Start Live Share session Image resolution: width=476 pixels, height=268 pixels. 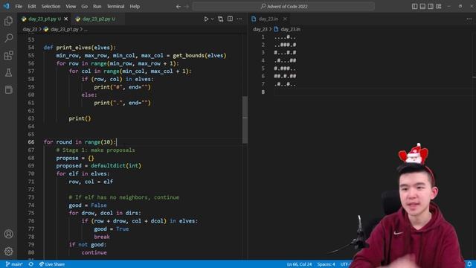point(52,264)
